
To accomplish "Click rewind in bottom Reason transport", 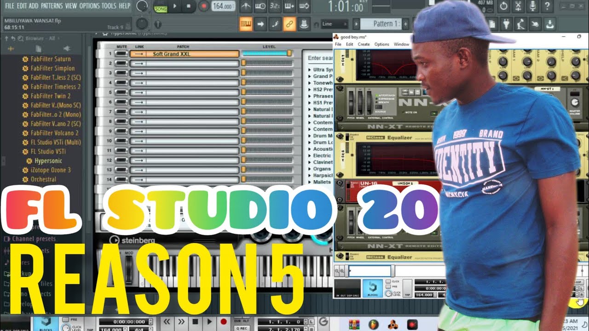I will pos(167,322).
